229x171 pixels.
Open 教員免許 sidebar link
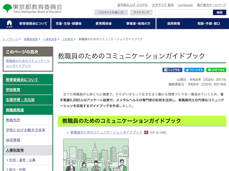click(13, 120)
